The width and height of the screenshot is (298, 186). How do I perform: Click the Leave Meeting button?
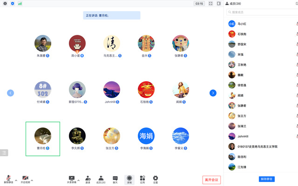[211, 179]
